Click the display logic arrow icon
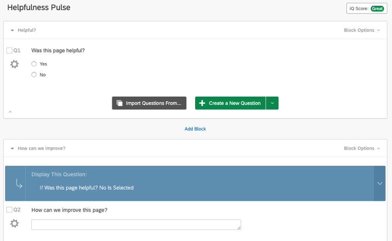This screenshot has width=392, height=241. pyautogui.click(x=19, y=184)
